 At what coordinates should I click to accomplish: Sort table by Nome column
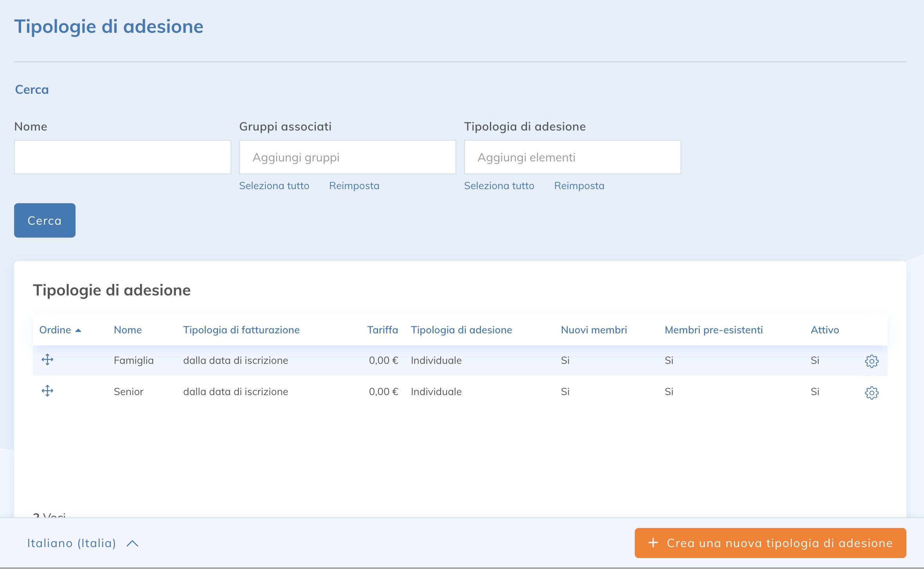coord(128,330)
